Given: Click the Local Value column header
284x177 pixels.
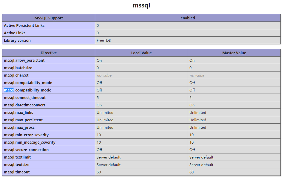Looking at the screenshot, I should coord(141,53).
